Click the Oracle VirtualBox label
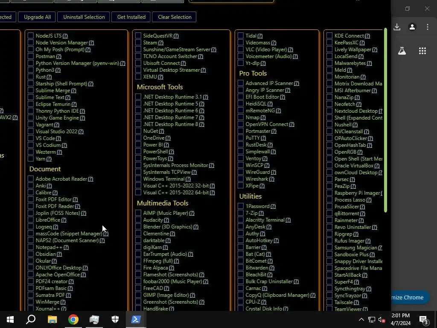The image size is (437, 328). (354, 165)
